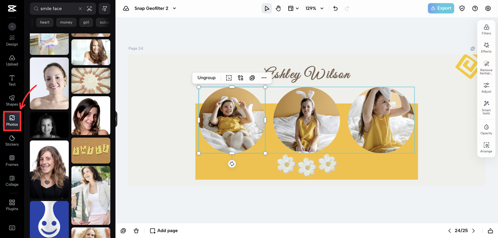Open the shield privacy icon
The height and width of the screenshot is (238, 498).
coord(462,8)
